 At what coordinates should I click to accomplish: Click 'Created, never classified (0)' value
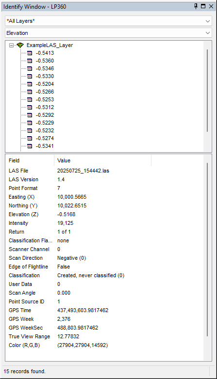tap(91, 275)
